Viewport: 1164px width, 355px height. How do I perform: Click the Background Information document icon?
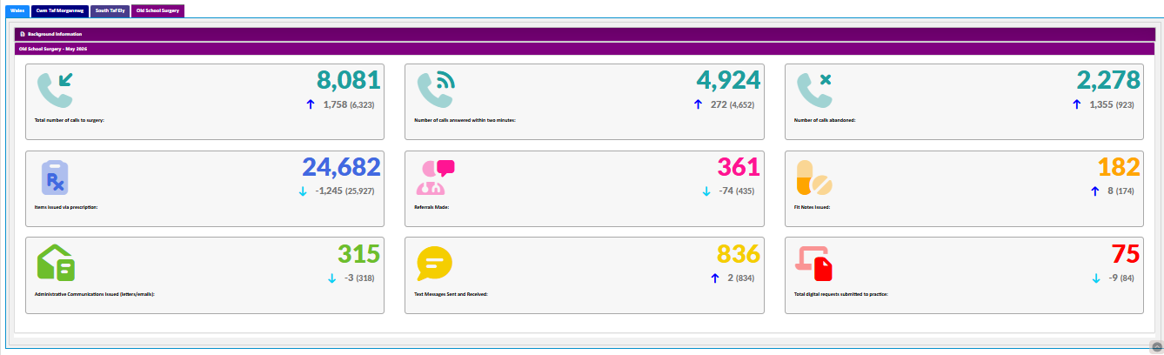point(23,34)
